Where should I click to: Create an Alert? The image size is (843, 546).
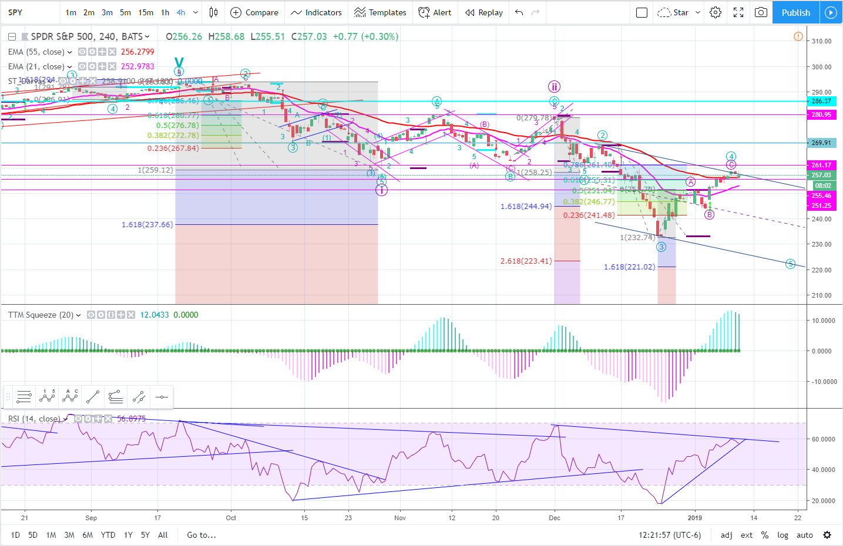click(x=435, y=12)
